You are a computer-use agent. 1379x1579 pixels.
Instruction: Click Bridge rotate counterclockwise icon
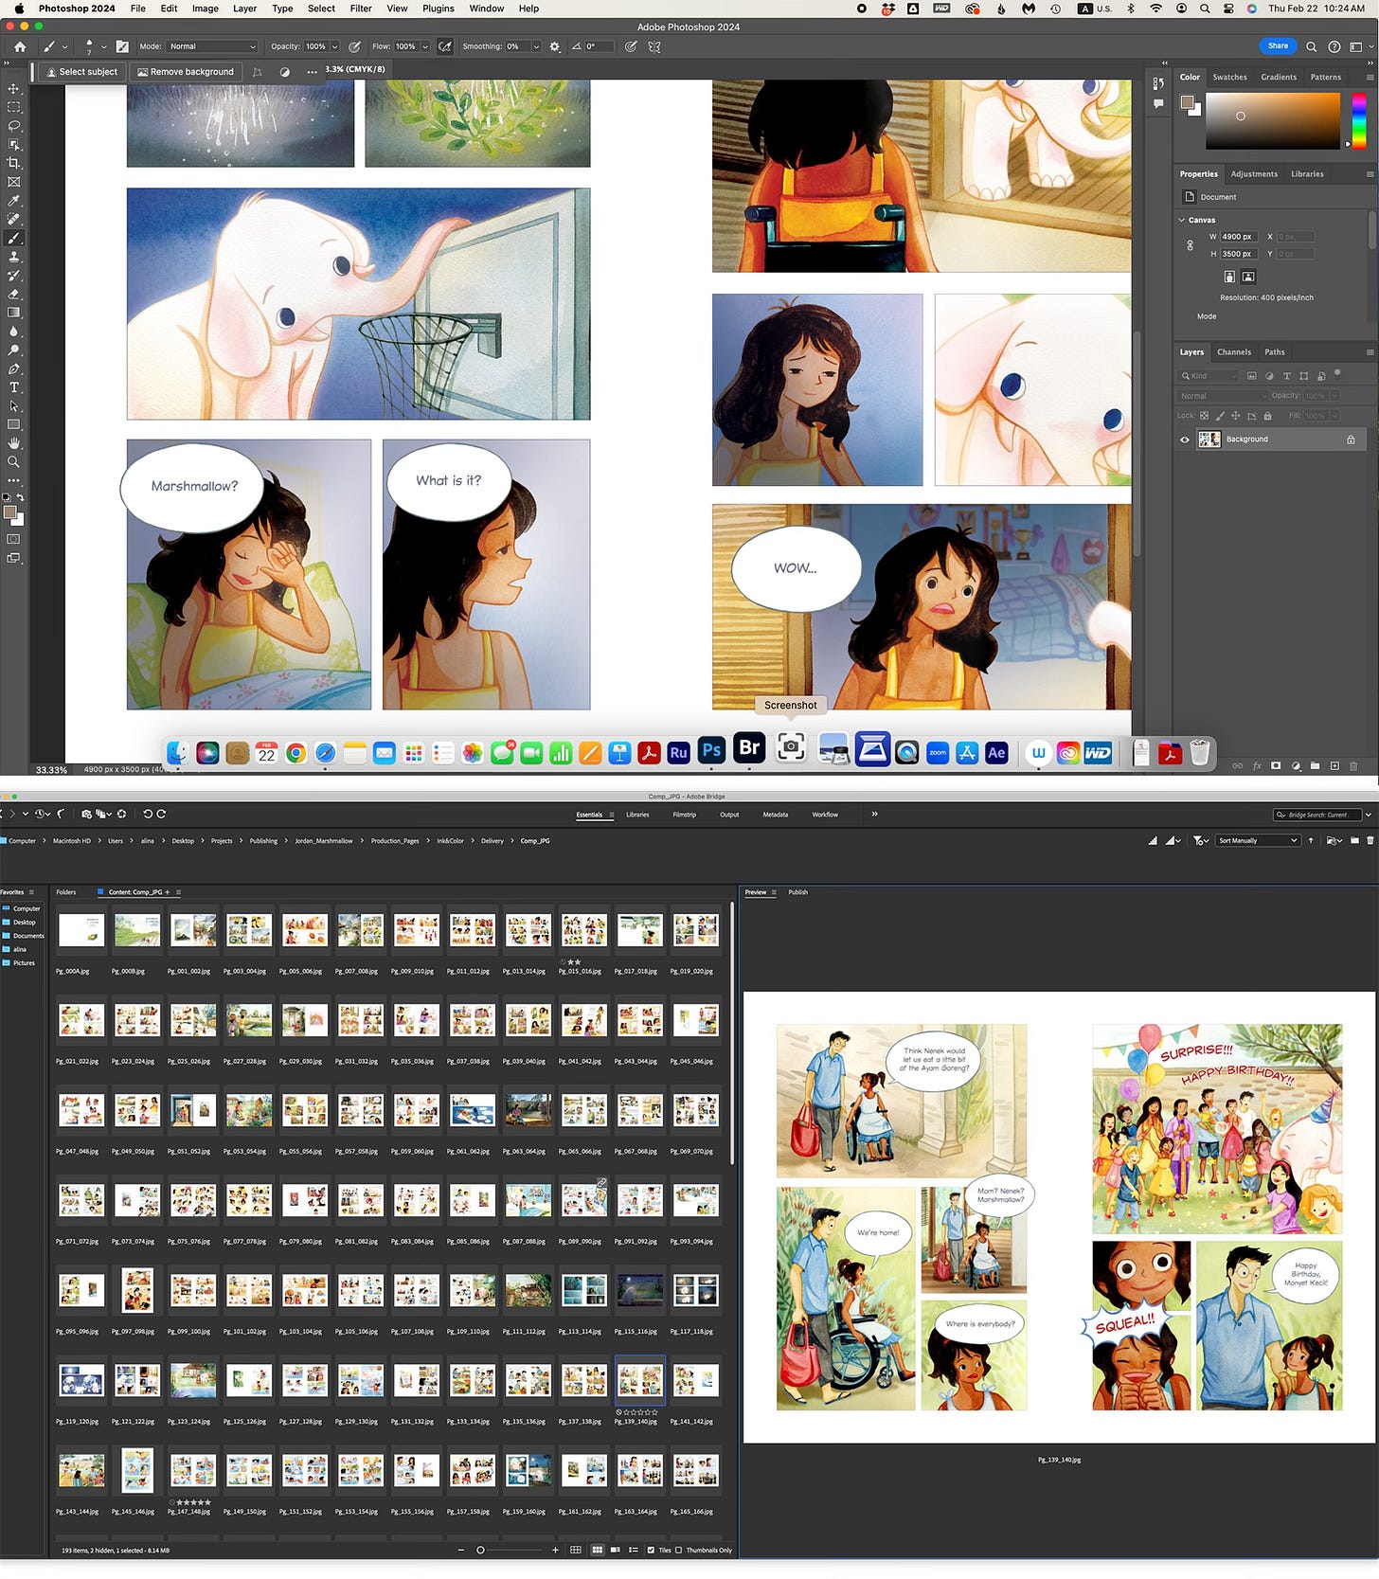click(x=148, y=814)
